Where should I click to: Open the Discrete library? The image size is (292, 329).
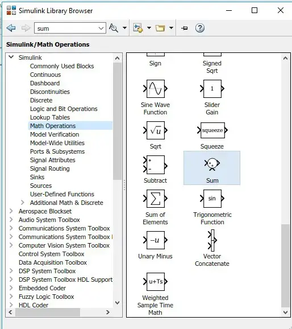point(41,100)
